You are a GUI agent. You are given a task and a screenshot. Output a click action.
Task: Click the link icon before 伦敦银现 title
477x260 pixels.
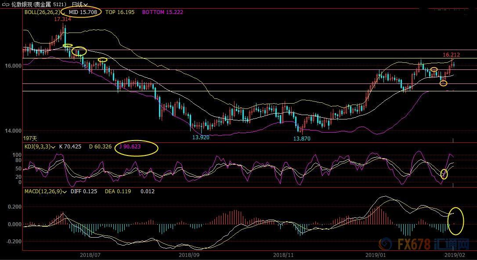click(4, 4)
